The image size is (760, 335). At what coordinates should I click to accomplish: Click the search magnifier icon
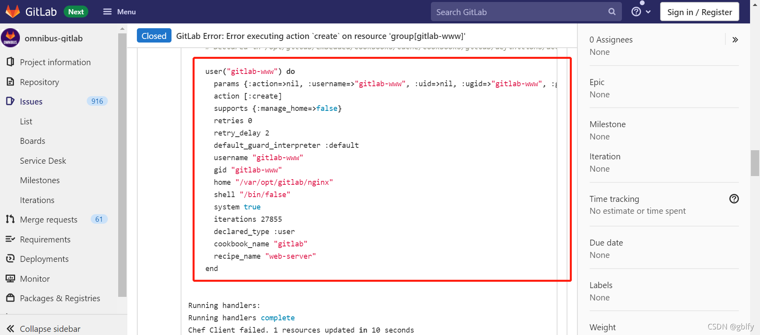612,12
